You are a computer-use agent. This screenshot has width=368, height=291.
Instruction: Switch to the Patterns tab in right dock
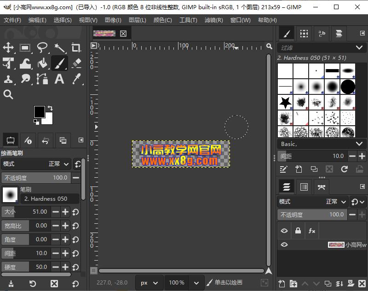tap(304, 34)
